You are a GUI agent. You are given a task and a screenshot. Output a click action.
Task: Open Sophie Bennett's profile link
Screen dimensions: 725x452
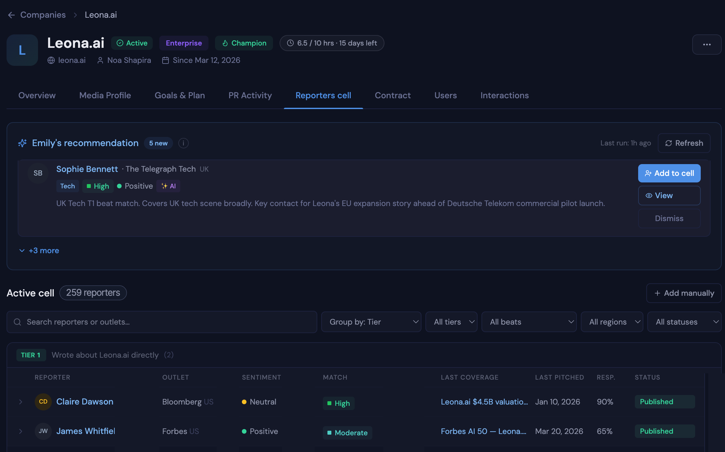[x=87, y=169]
